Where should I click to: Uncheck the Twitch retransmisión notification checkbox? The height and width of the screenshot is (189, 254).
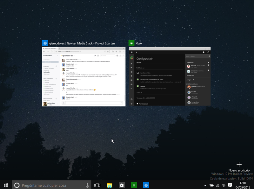(138, 80)
